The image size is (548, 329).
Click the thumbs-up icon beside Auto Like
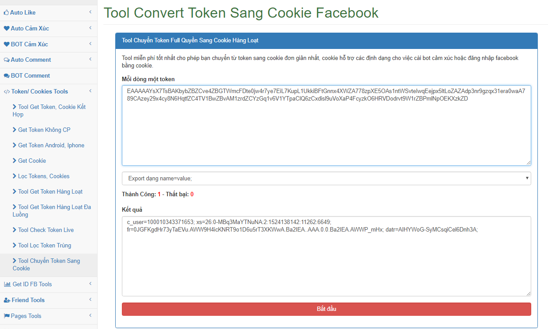(x=6, y=12)
